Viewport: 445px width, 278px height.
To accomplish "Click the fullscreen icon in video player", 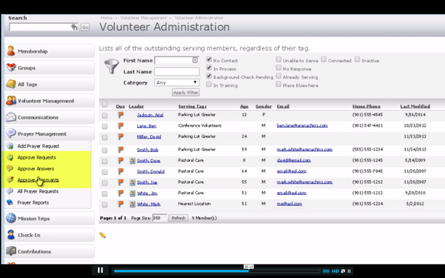I will click(349, 271).
